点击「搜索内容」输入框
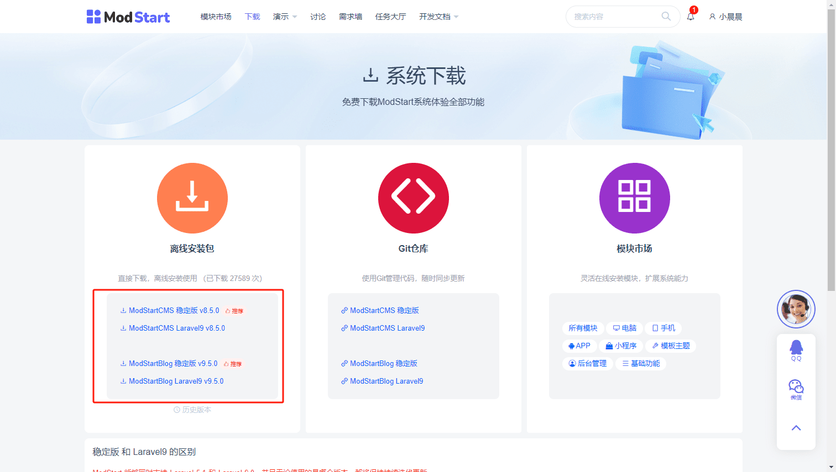This screenshot has width=836, height=472. [x=614, y=17]
